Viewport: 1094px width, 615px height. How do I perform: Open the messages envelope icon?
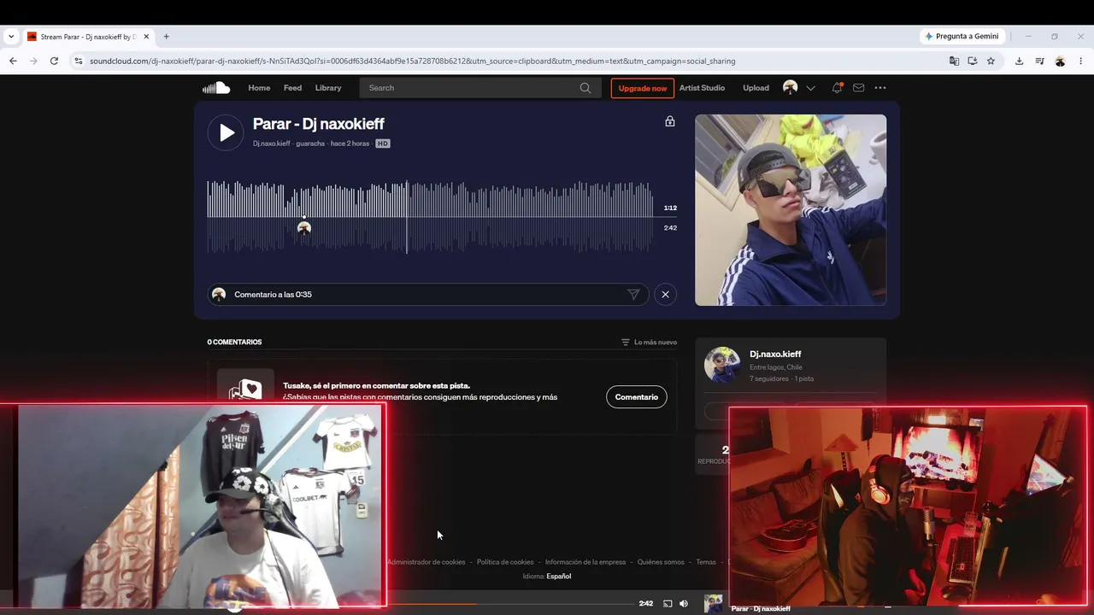859,88
